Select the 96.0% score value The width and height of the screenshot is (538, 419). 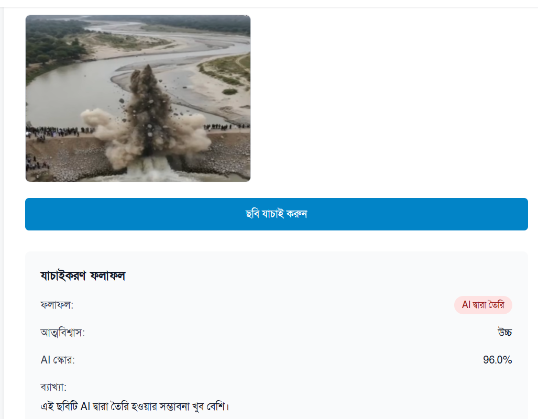tap(497, 360)
